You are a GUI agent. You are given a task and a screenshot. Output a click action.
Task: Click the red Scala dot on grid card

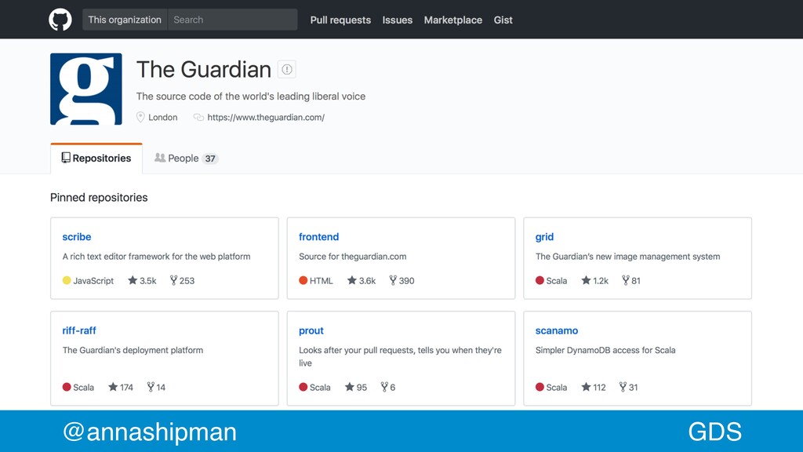point(540,280)
